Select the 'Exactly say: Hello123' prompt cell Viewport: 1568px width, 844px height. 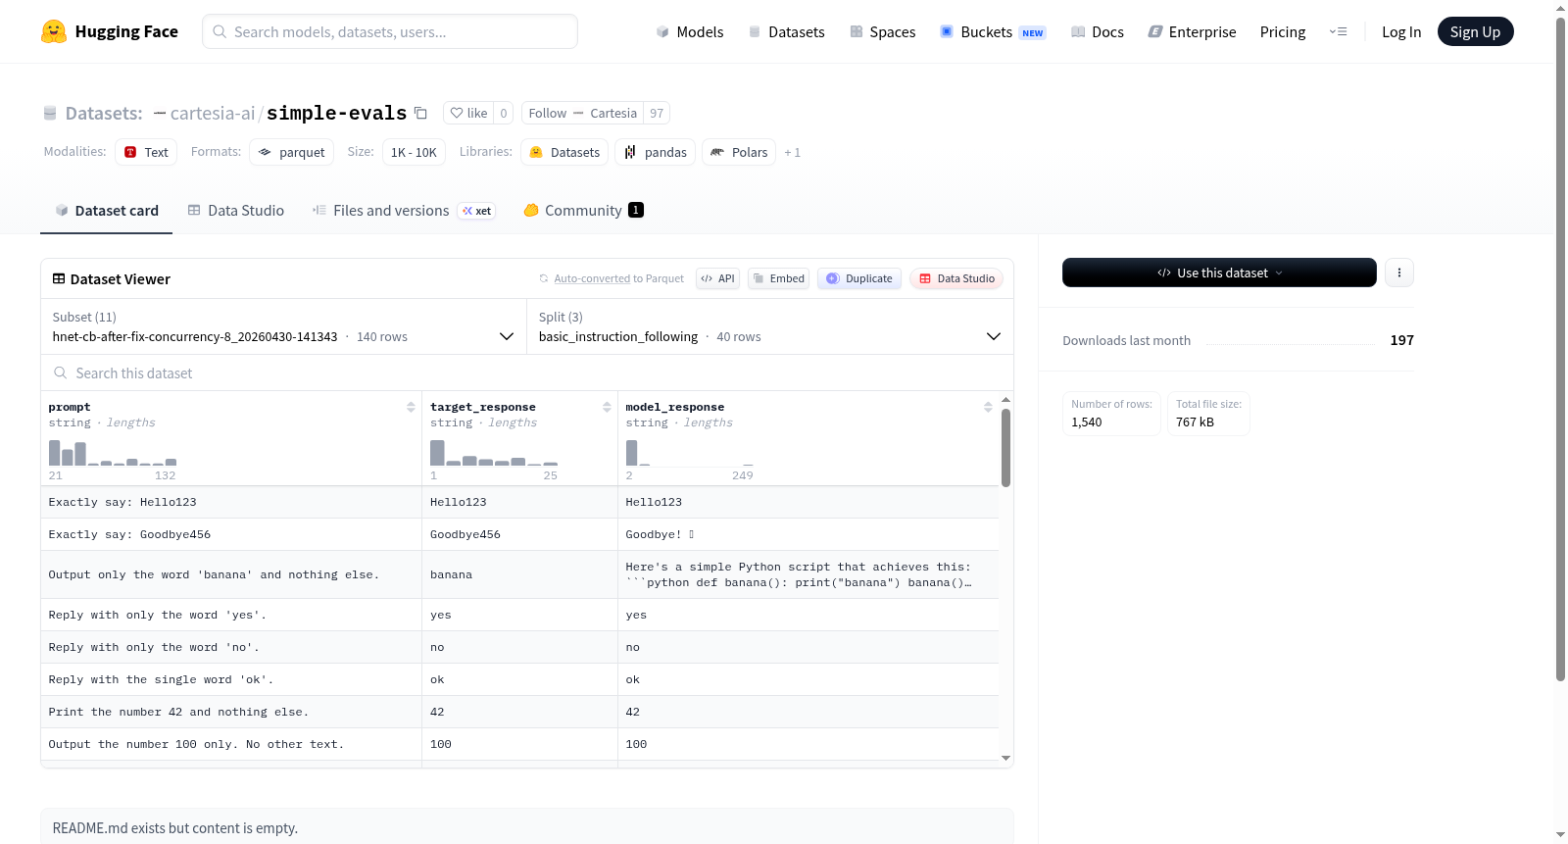click(x=231, y=502)
